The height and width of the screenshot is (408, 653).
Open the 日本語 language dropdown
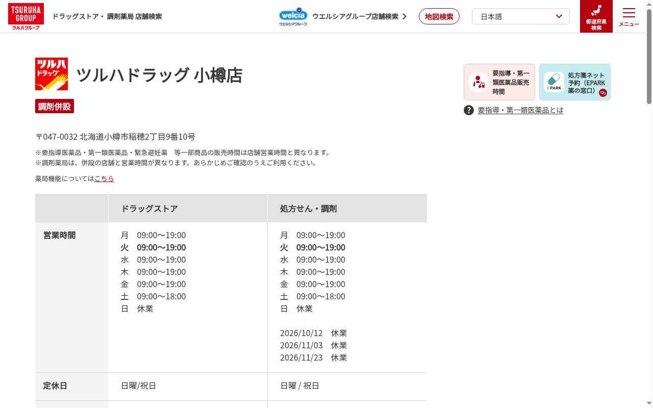click(521, 16)
